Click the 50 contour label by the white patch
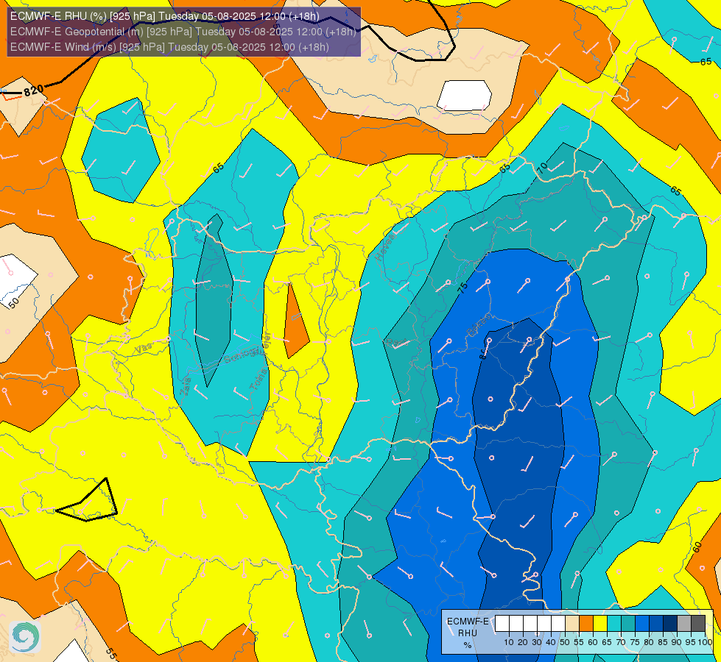Image resolution: width=721 pixels, height=662 pixels. pyautogui.click(x=14, y=302)
